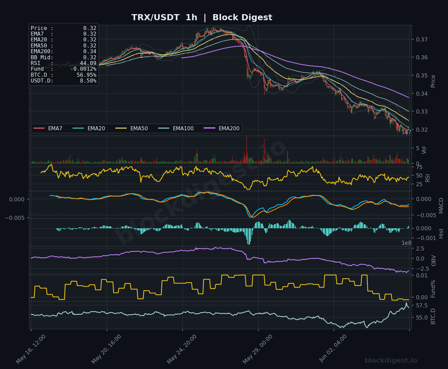
Task: Click the Jun 02, 04:00 x-axis label
Action: click(333, 349)
